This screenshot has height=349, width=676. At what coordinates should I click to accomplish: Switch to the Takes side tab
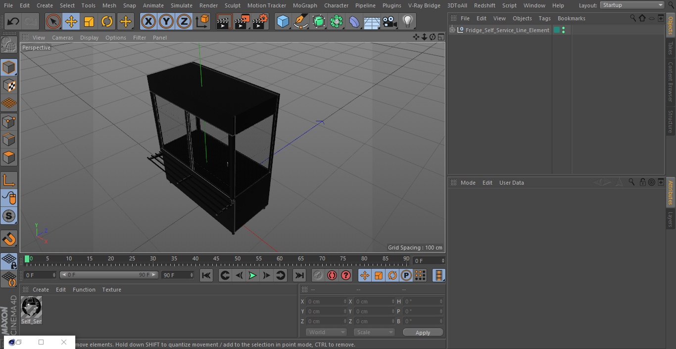click(x=671, y=48)
